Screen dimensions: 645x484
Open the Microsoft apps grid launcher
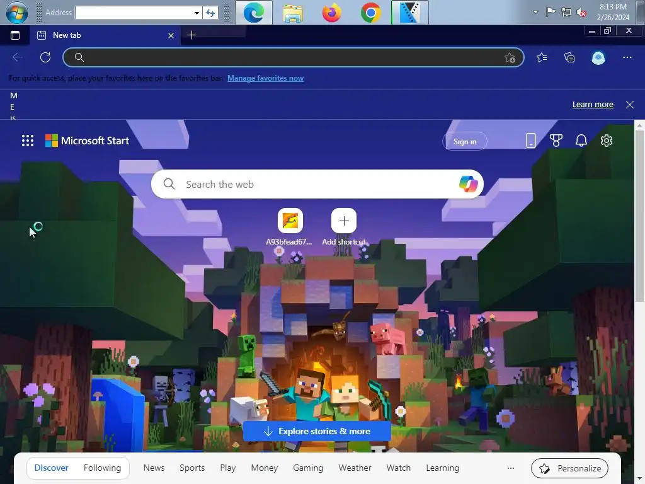28,141
